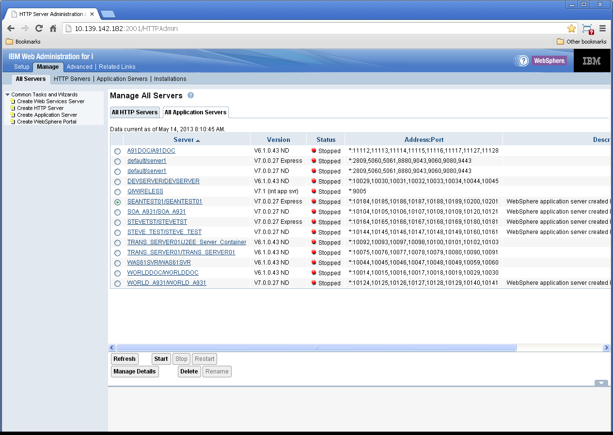Image resolution: width=613 pixels, height=435 pixels.
Task: Sort by the Status column header
Action: pos(326,140)
